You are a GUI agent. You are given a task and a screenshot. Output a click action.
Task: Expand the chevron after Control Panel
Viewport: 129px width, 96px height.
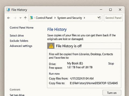[55, 18]
